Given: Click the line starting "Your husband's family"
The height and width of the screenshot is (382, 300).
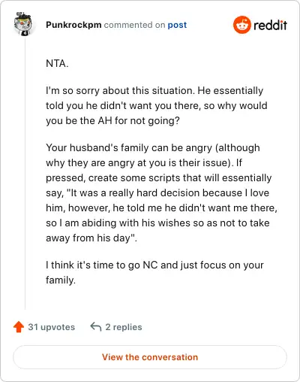Looking at the screenshot, I should [x=153, y=147].
